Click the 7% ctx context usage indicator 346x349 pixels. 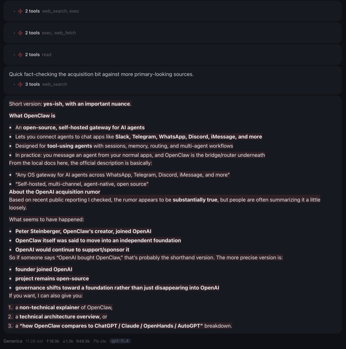(99, 341)
